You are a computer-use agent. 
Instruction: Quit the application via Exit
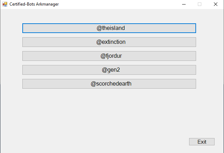[x=202, y=142]
